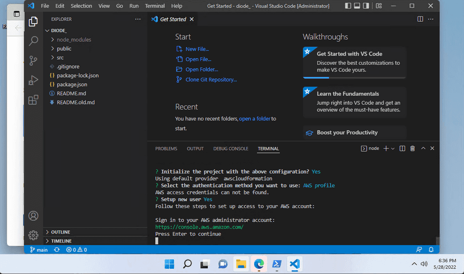Synchronize changes in status bar
This screenshot has width=464, height=274.
[56, 250]
